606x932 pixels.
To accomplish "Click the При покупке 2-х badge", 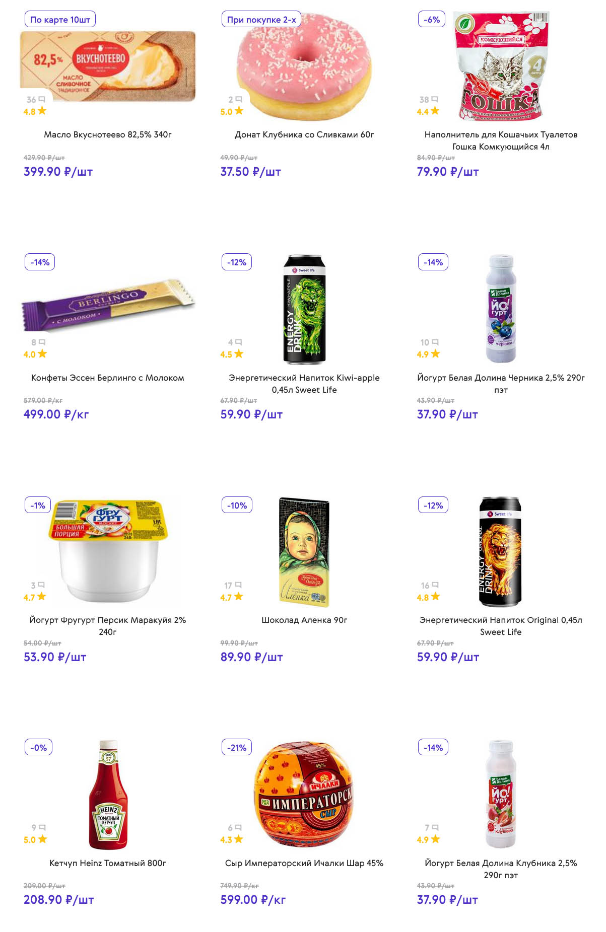I will tap(261, 20).
